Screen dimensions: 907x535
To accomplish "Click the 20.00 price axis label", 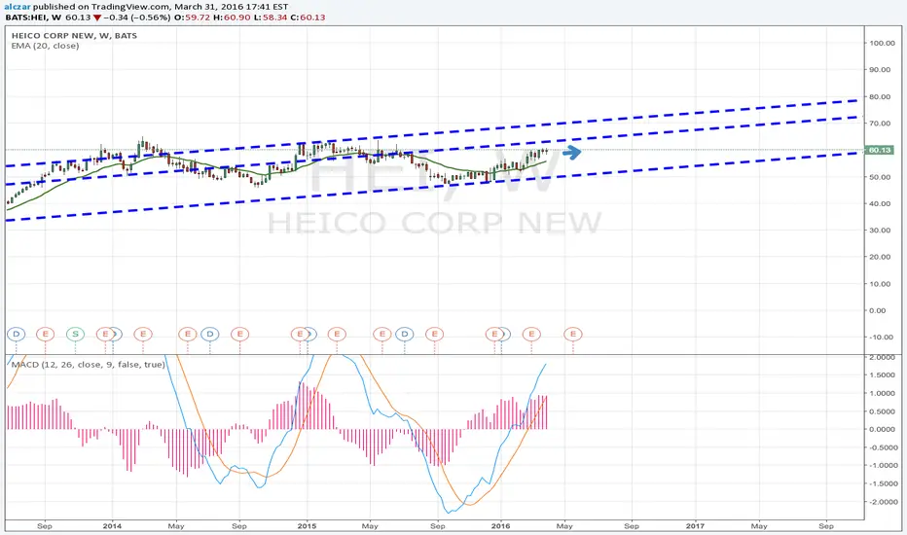I will (879, 257).
